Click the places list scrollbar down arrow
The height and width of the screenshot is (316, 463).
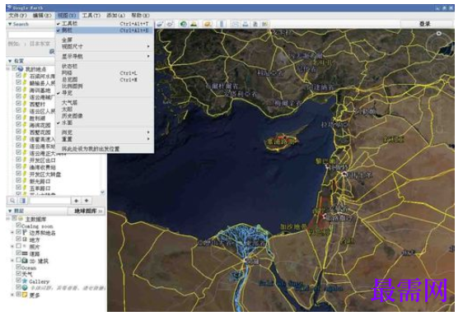point(102,192)
